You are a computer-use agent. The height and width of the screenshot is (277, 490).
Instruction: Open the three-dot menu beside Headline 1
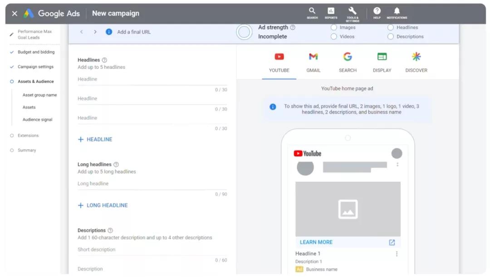pos(397,254)
